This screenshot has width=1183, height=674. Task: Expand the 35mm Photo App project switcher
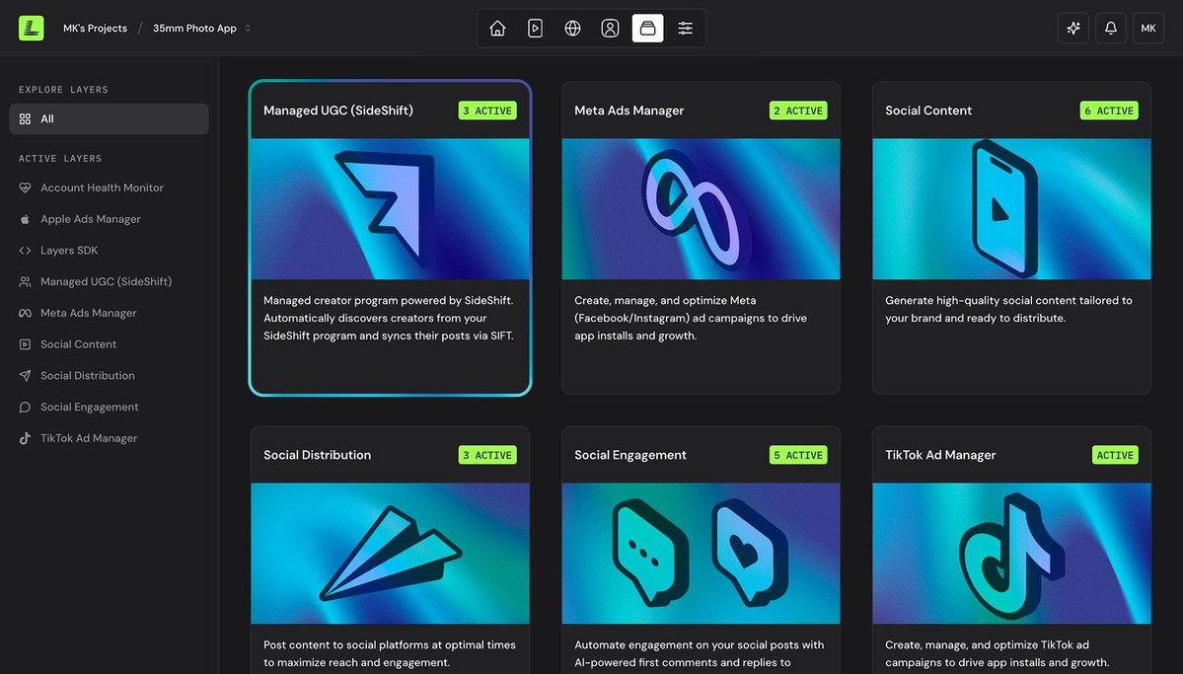tap(201, 28)
